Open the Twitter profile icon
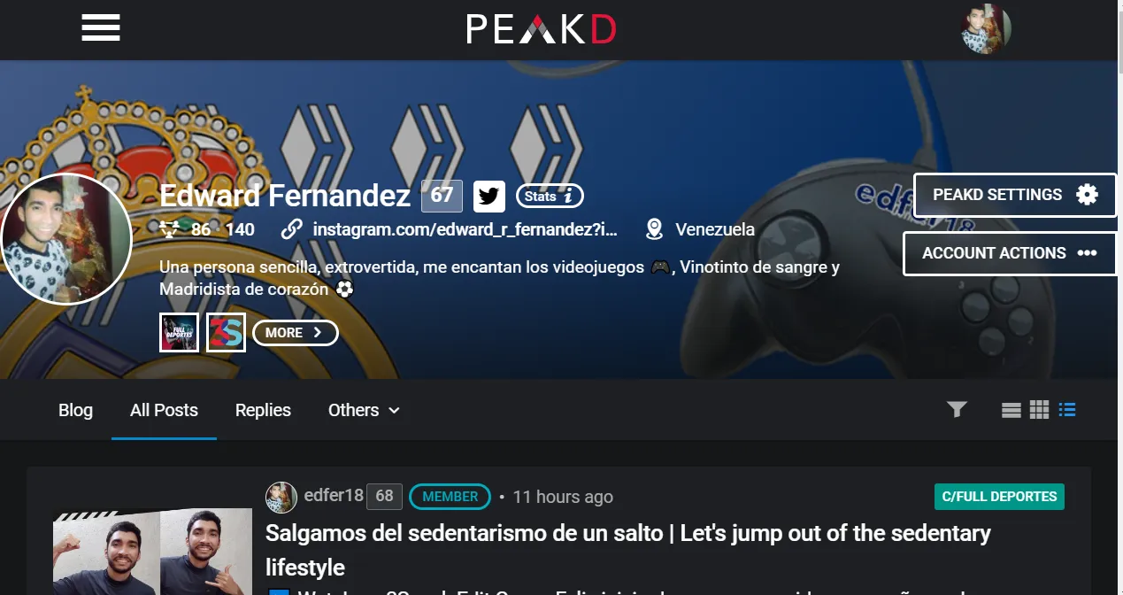 [x=489, y=196]
